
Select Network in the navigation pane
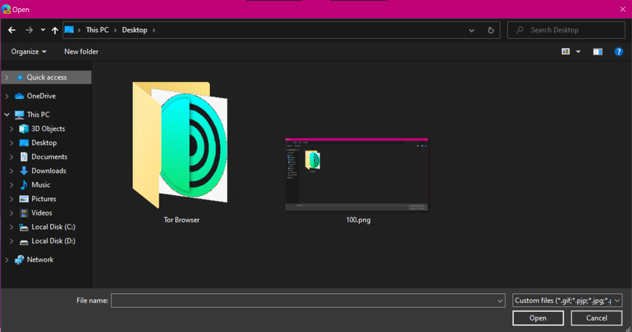coord(40,259)
